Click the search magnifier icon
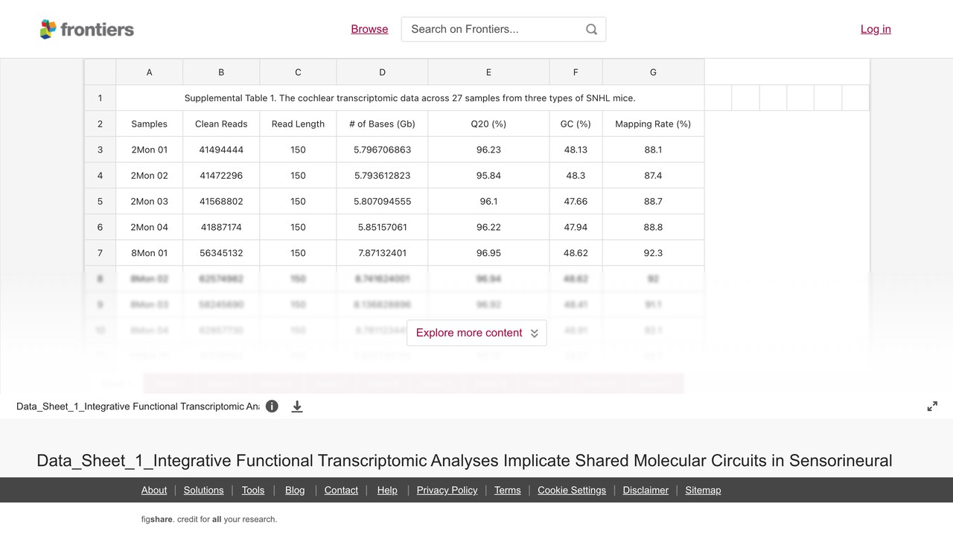The image size is (953, 536). click(x=591, y=29)
